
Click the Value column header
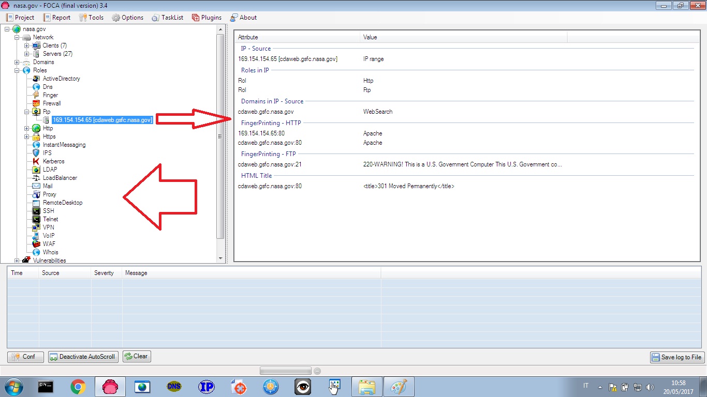464,37
